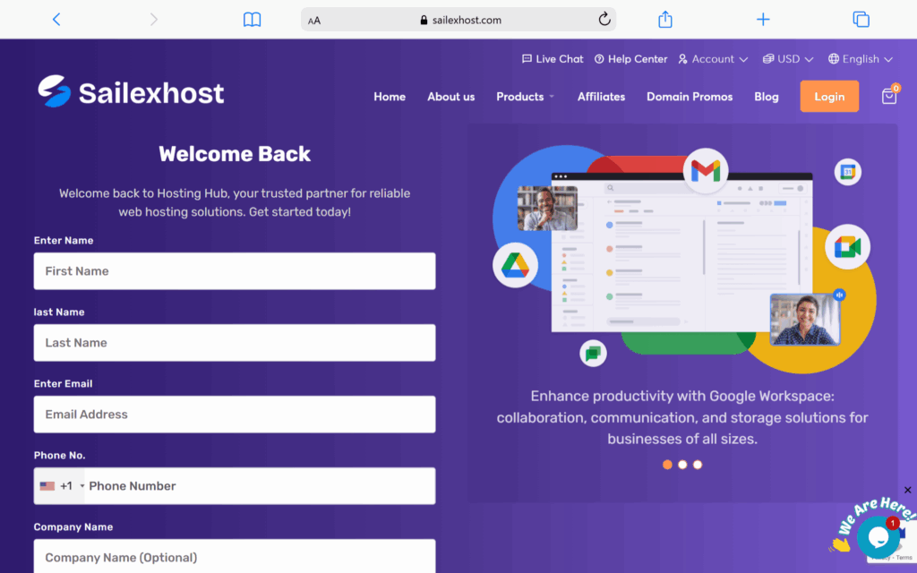Image resolution: width=917 pixels, height=573 pixels.
Task: Click the Sailexhost logo
Action: [x=131, y=92]
